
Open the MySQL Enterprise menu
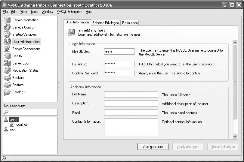pyautogui.click(x=69, y=12)
